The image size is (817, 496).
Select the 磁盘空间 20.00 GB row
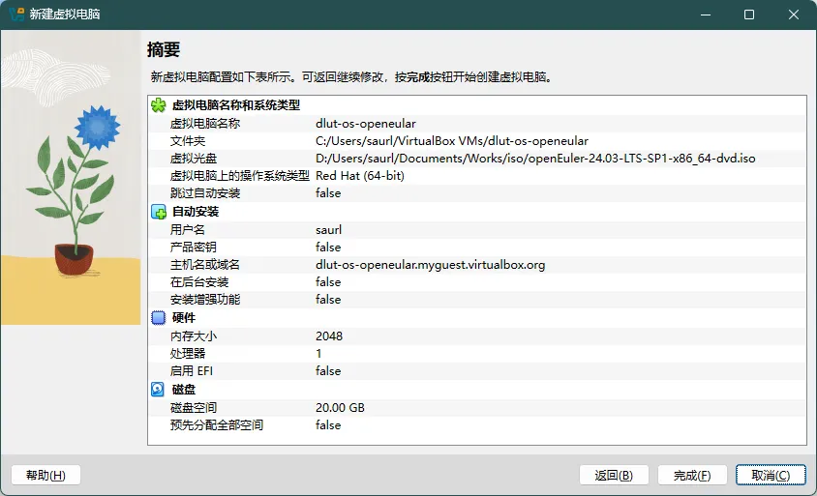(x=476, y=408)
